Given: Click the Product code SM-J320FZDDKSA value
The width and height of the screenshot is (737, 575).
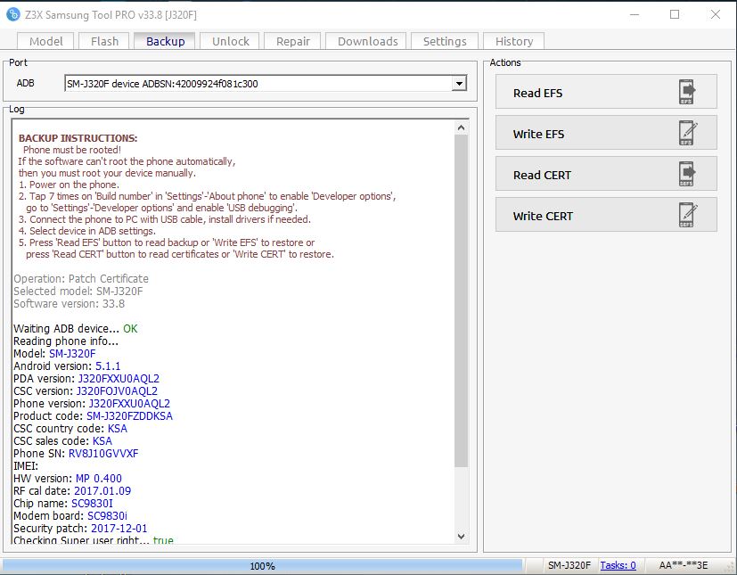Looking at the screenshot, I should [130, 416].
